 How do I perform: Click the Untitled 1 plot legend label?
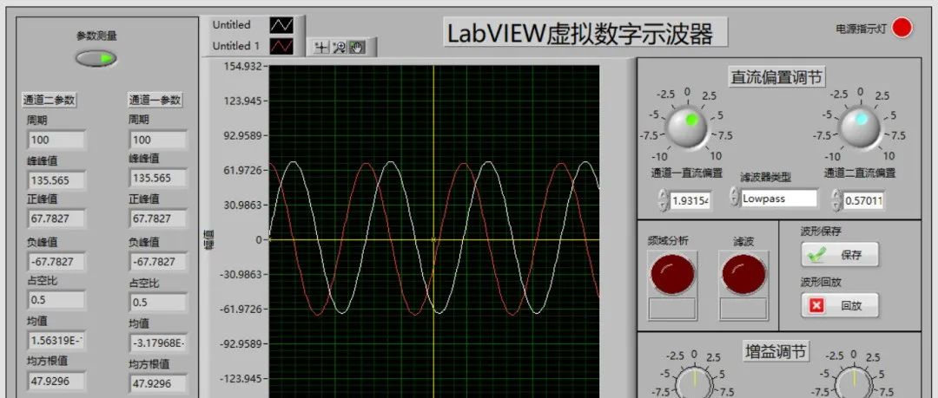tap(236, 46)
